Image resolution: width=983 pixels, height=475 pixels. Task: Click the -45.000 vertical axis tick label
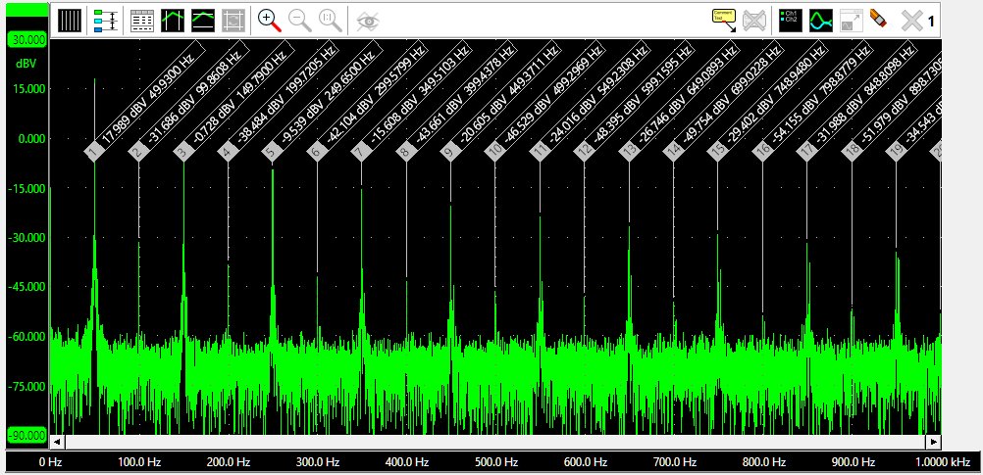[26, 287]
